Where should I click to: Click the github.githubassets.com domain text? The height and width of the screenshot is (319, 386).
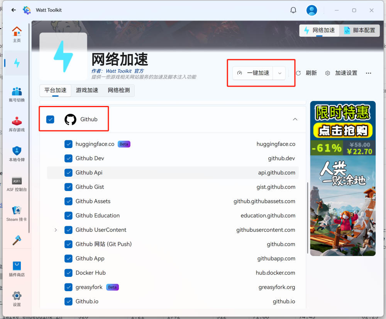pos(264,201)
